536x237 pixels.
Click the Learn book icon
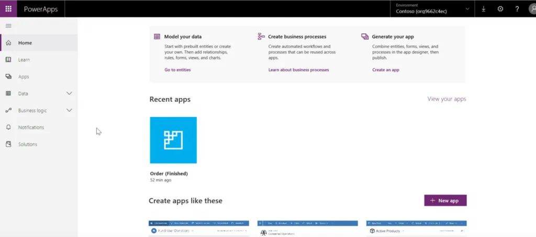click(8, 60)
